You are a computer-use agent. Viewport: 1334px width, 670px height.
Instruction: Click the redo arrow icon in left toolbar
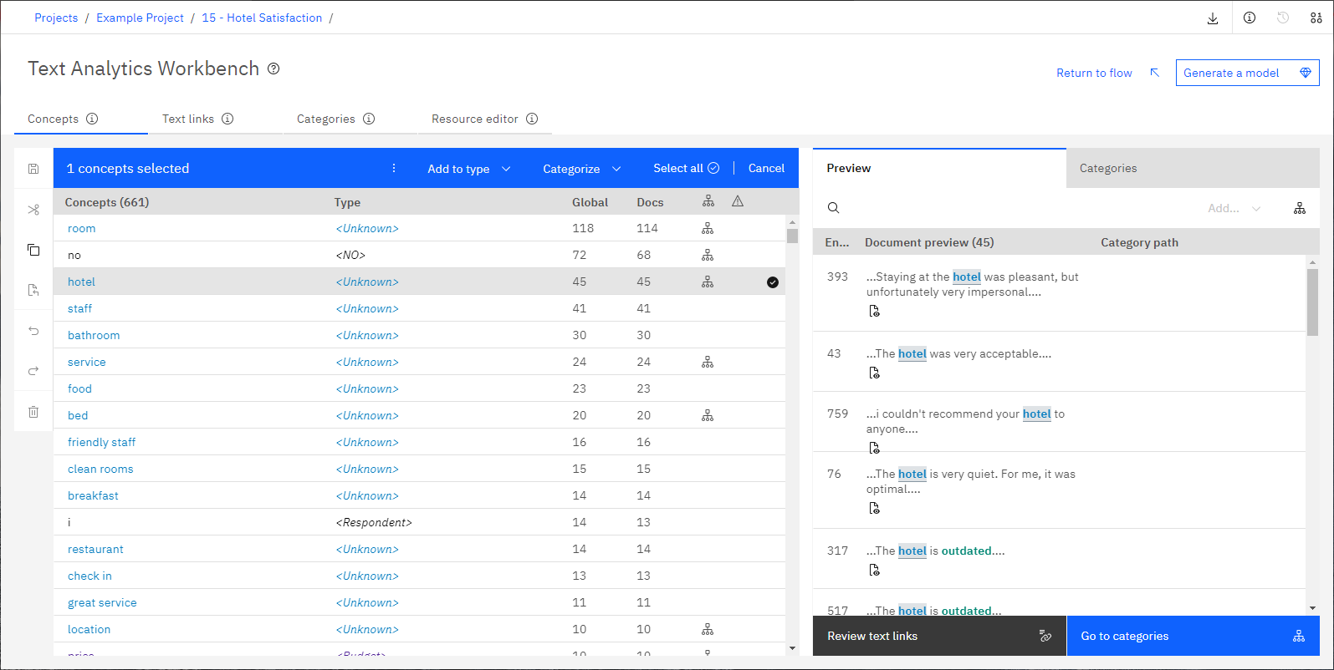point(33,371)
